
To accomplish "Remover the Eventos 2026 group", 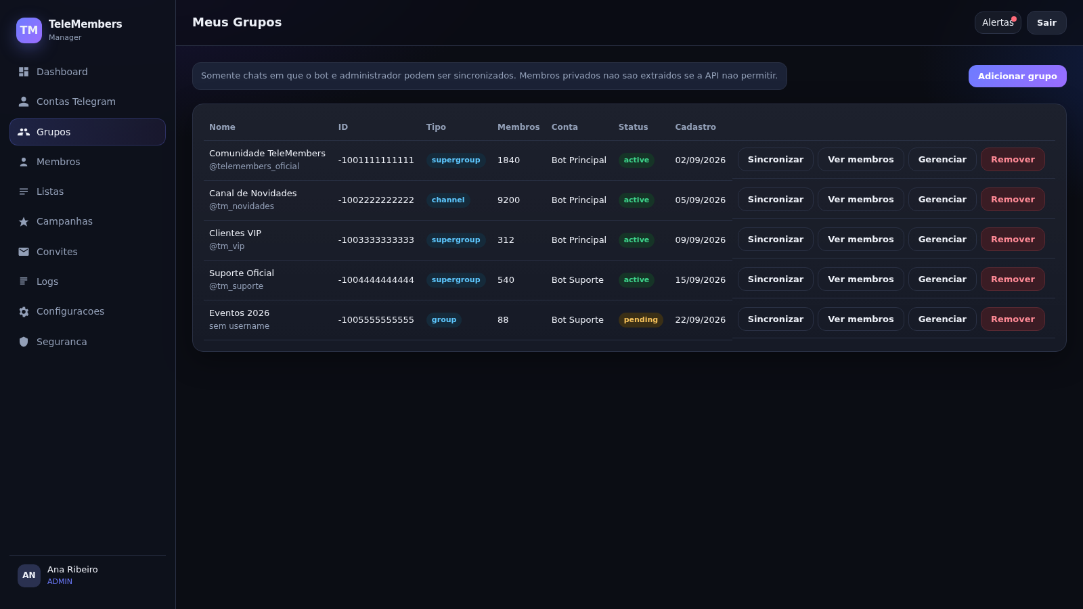I will (x=1013, y=319).
